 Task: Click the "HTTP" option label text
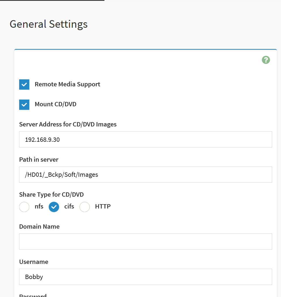click(103, 207)
